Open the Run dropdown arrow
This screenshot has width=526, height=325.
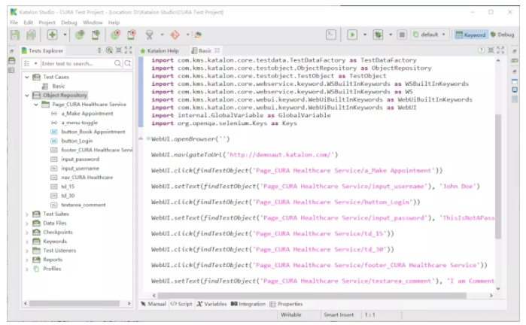[x=365, y=35]
